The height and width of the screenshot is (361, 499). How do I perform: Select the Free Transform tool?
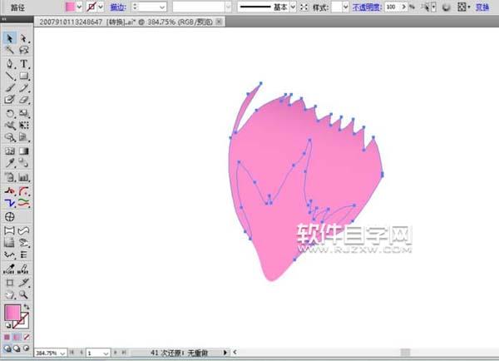click(x=23, y=125)
